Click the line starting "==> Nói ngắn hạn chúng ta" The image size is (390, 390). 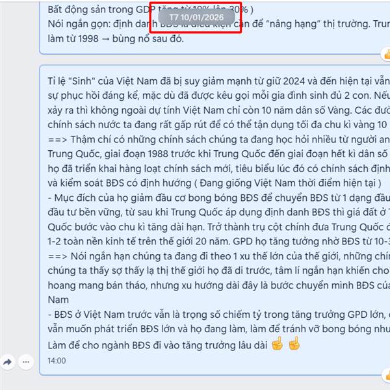click(219, 256)
